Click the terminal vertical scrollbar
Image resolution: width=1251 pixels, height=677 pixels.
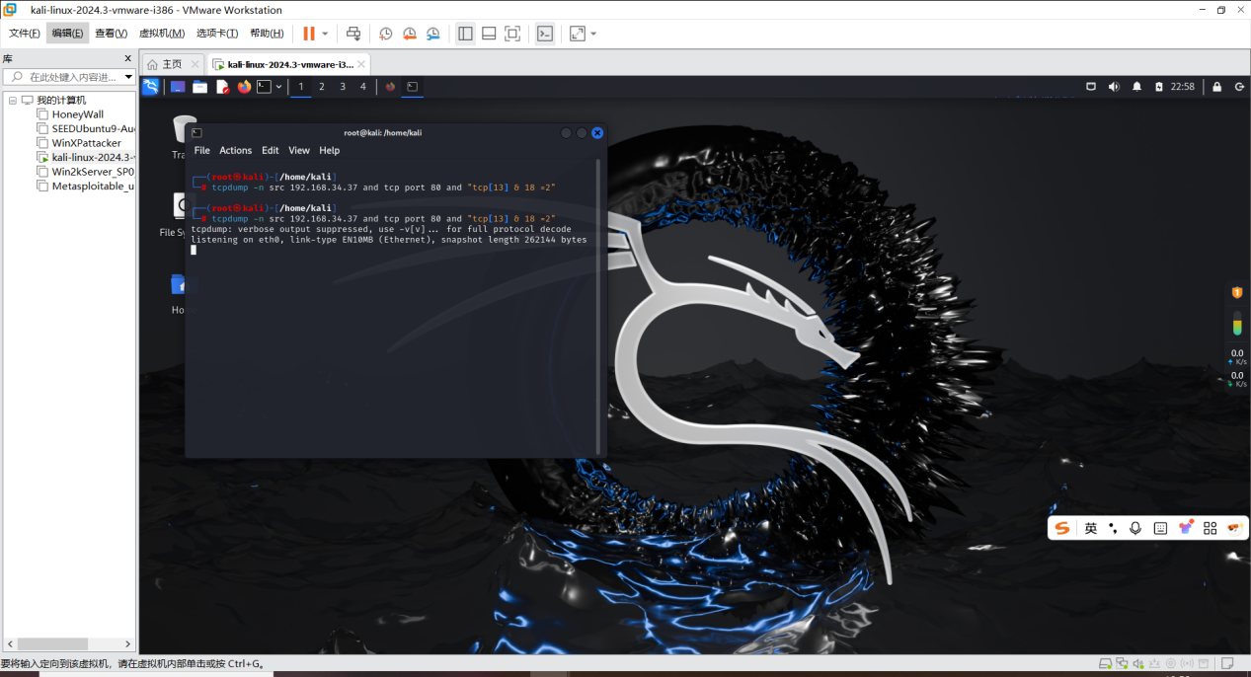[x=598, y=306]
